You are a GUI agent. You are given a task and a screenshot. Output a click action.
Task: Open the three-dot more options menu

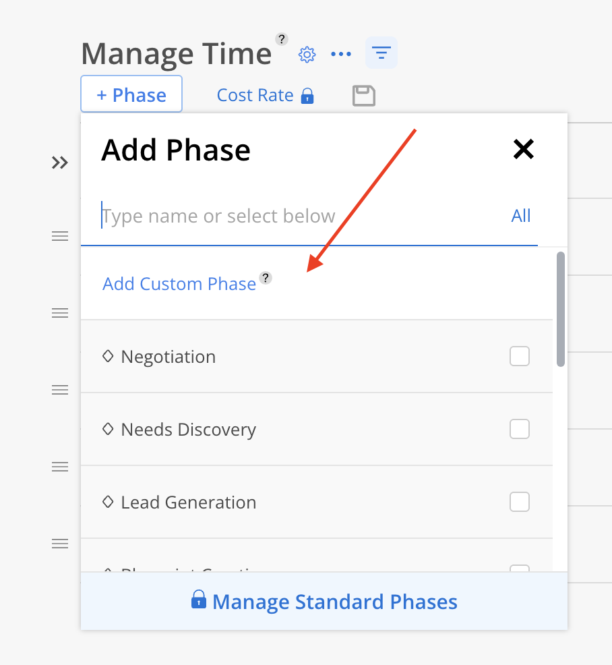click(x=341, y=54)
